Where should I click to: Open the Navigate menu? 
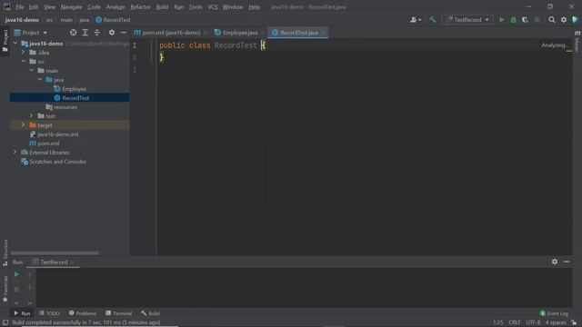(71, 7)
